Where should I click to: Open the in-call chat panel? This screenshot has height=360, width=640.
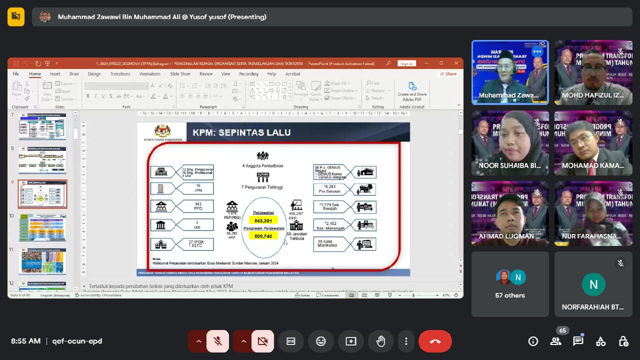578,341
